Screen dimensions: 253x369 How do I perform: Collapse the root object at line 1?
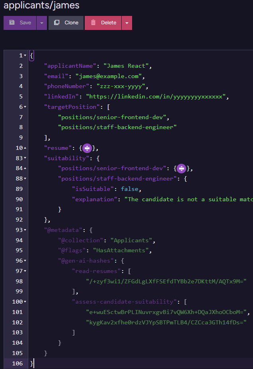(x=25, y=55)
